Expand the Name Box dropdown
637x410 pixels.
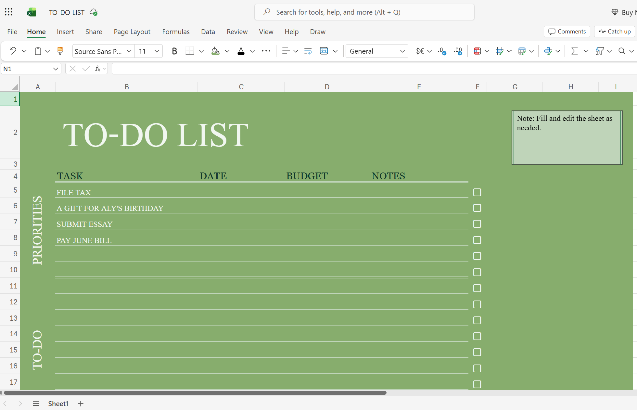(x=56, y=69)
